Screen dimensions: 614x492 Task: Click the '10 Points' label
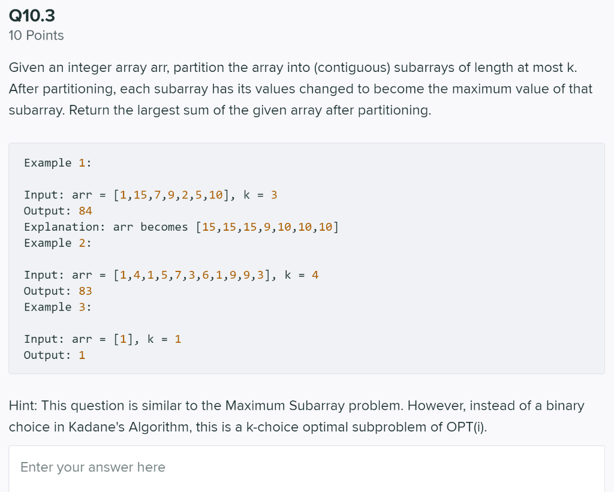(36, 35)
